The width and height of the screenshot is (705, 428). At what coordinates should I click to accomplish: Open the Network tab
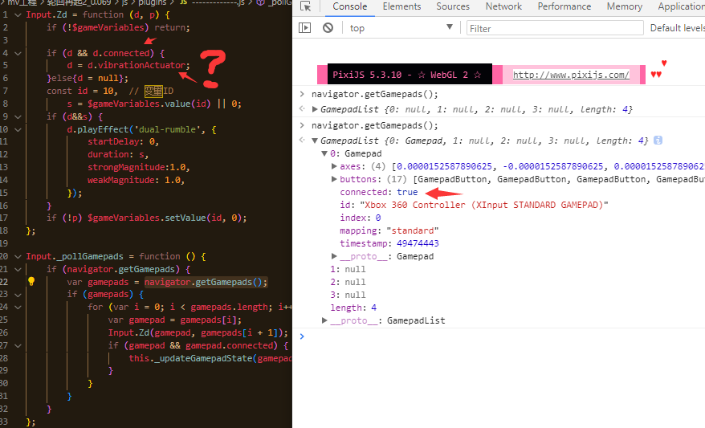[503, 6]
